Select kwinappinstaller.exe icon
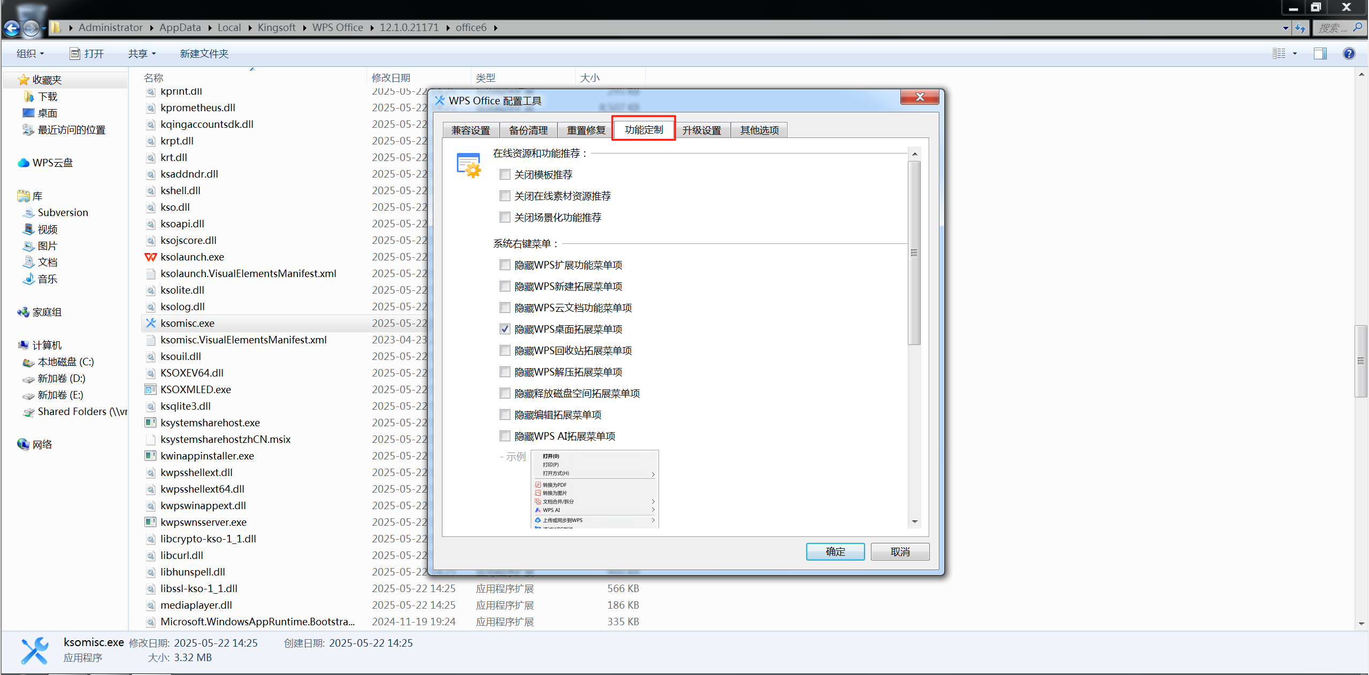The image size is (1369, 675). coord(151,456)
